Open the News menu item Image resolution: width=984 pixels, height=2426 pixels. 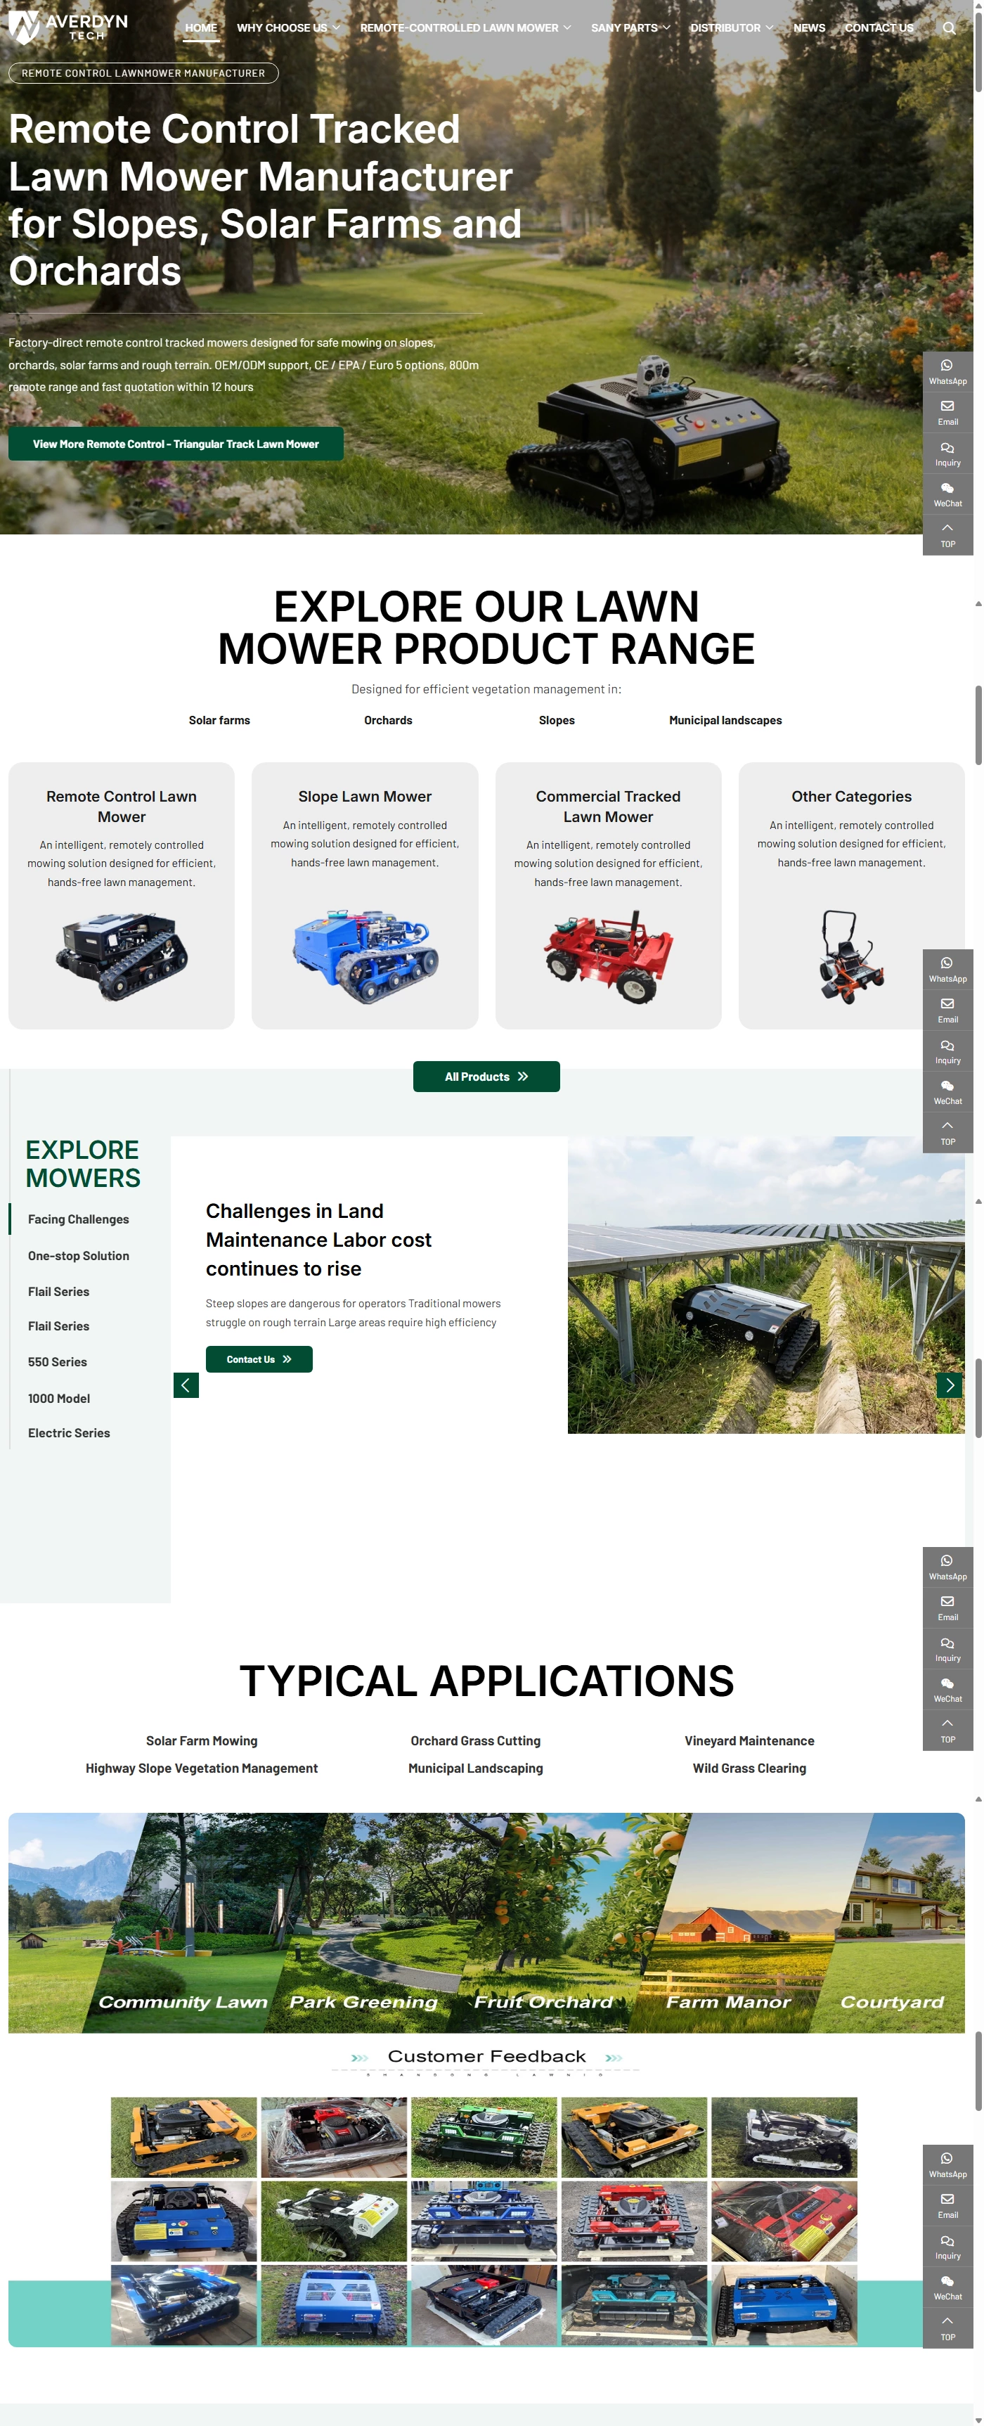click(809, 28)
